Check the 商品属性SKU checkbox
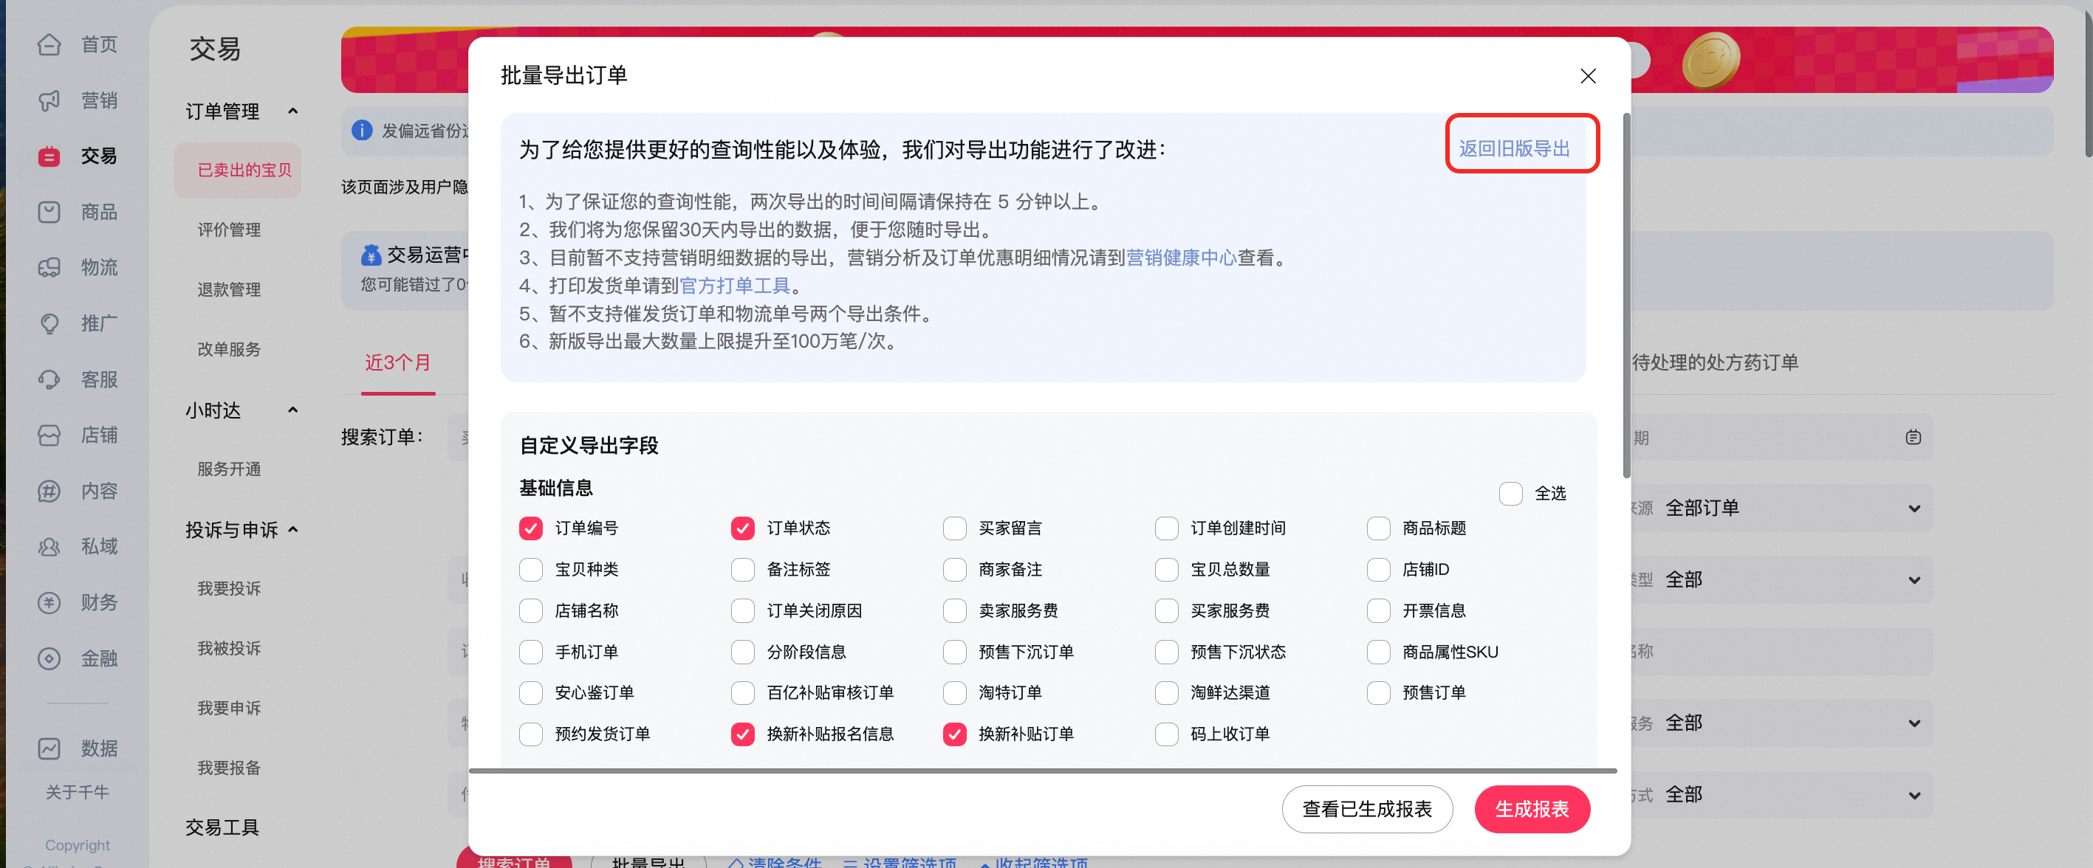 coord(1378,651)
